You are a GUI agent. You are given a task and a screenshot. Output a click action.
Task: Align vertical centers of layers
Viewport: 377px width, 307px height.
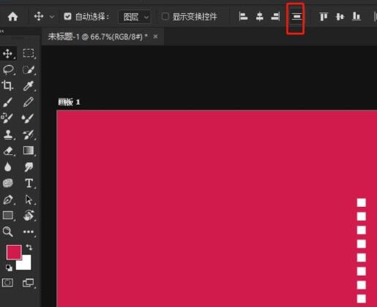(x=340, y=17)
